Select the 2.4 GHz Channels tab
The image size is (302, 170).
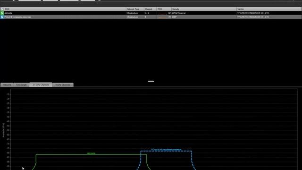click(41, 85)
